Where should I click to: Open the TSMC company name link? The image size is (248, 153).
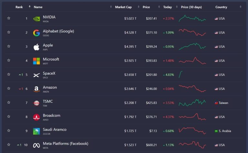click(x=48, y=101)
